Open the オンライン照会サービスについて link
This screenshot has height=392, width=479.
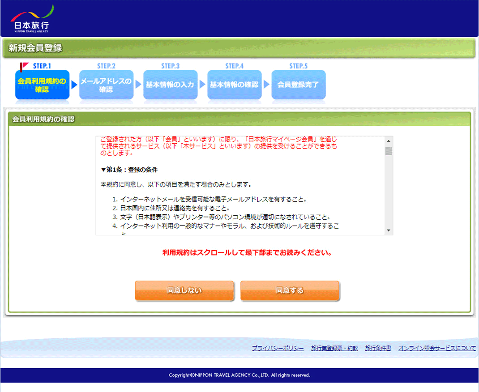(x=437, y=348)
